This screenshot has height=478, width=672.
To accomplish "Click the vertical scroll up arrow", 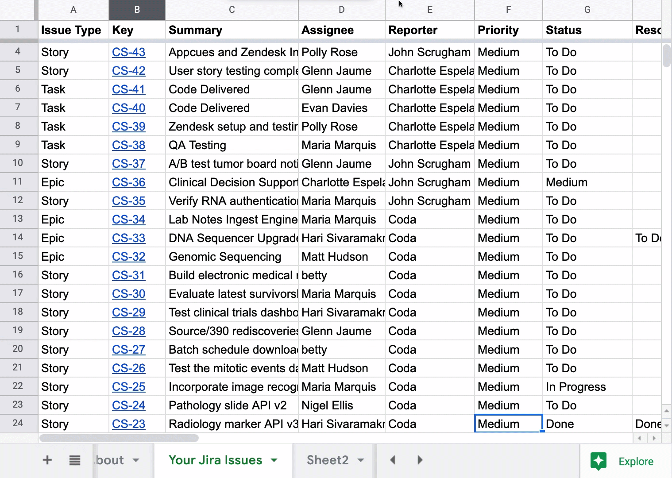I will pyautogui.click(x=666, y=411).
